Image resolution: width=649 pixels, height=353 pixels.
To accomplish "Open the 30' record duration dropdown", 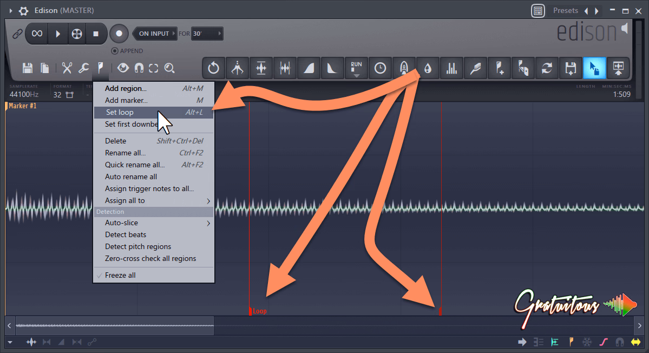I will pyautogui.click(x=207, y=34).
